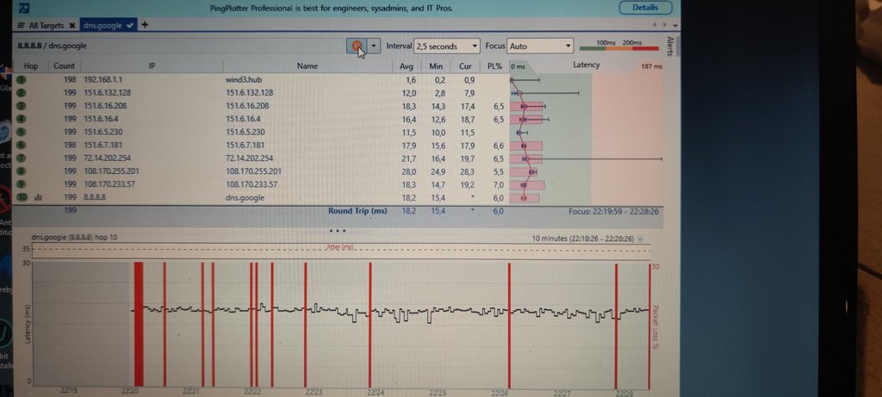Toggle hop 10 timeline graph bar icon
This screenshot has width=882, height=397.
39,197
